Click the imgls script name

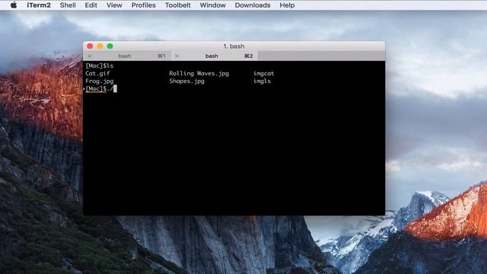[262, 81]
